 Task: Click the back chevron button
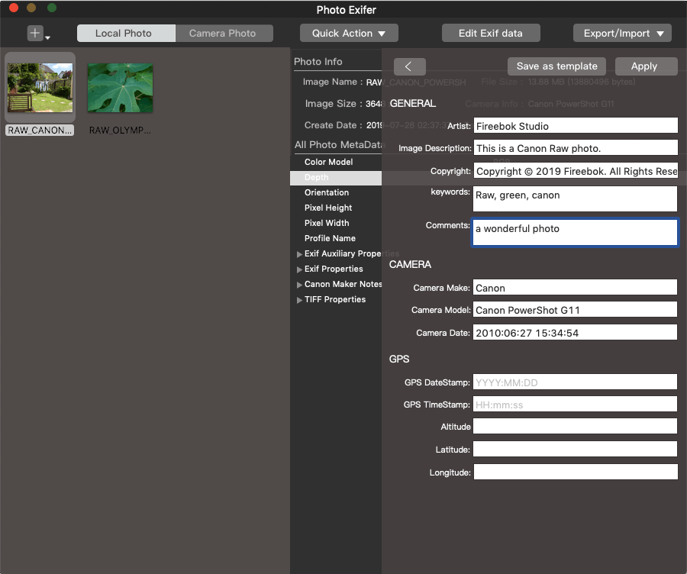pos(410,66)
